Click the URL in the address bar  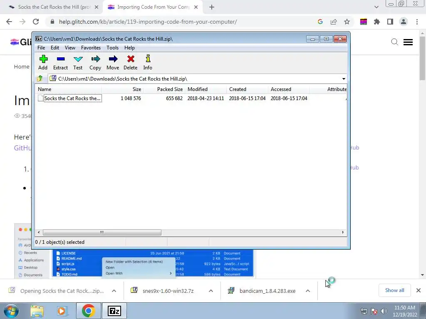[x=148, y=22]
